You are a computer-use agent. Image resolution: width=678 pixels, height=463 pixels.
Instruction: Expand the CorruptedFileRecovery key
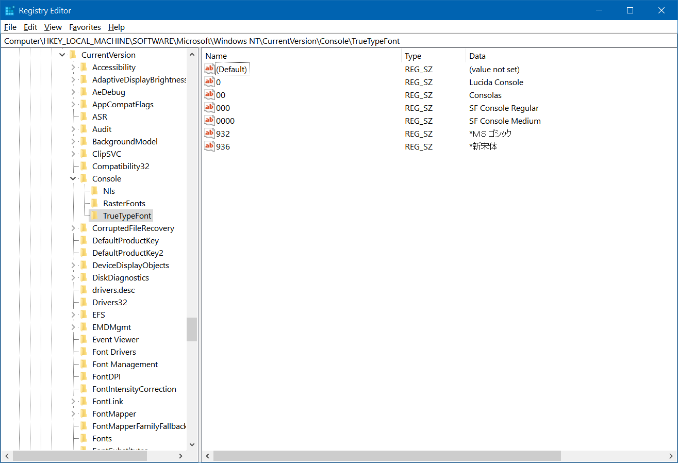pyautogui.click(x=73, y=228)
